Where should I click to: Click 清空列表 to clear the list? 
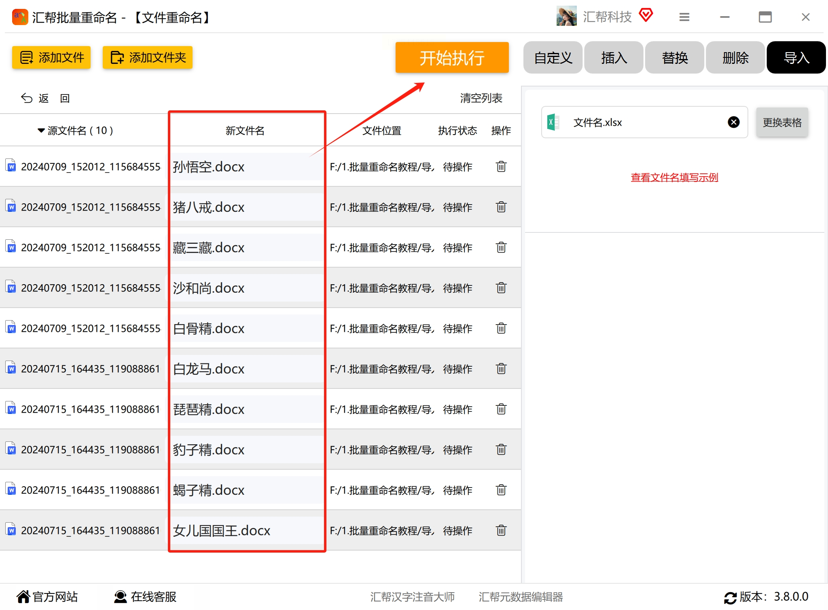pyautogui.click(x=481, y=98)
